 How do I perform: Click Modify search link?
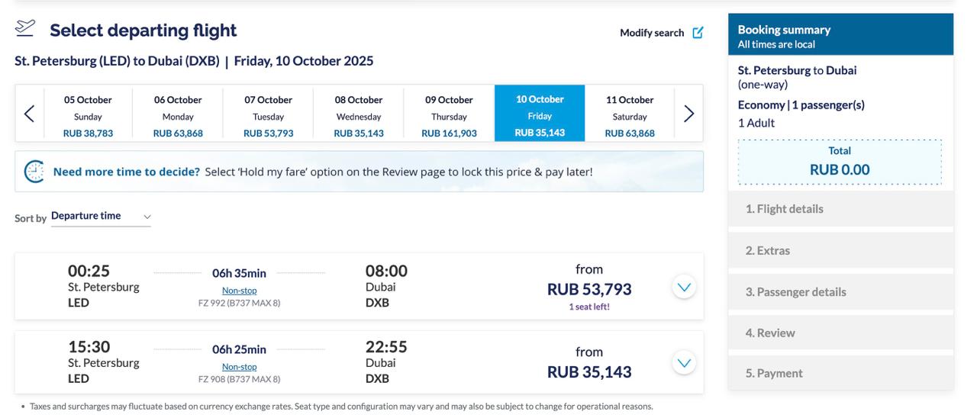point(652,33)
